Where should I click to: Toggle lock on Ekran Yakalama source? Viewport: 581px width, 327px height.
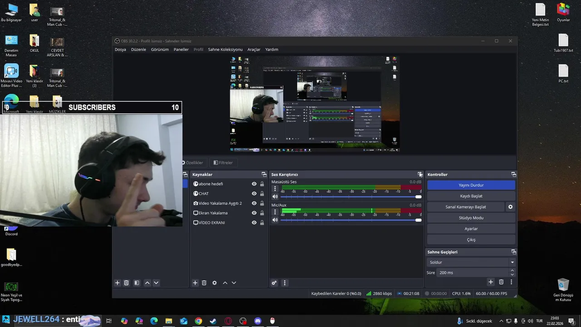point(262,213)
